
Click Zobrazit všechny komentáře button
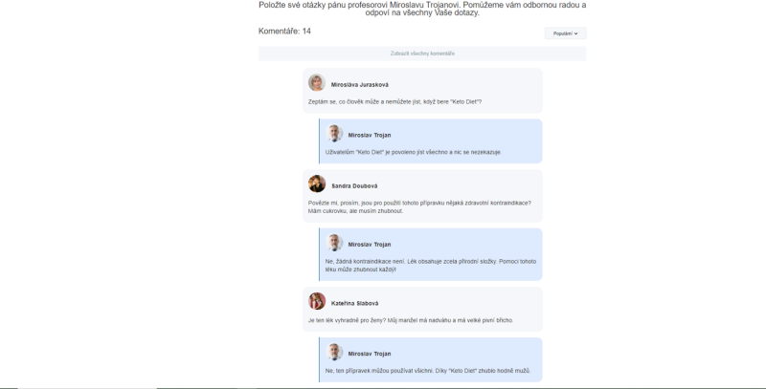click(x=422, y=54)
